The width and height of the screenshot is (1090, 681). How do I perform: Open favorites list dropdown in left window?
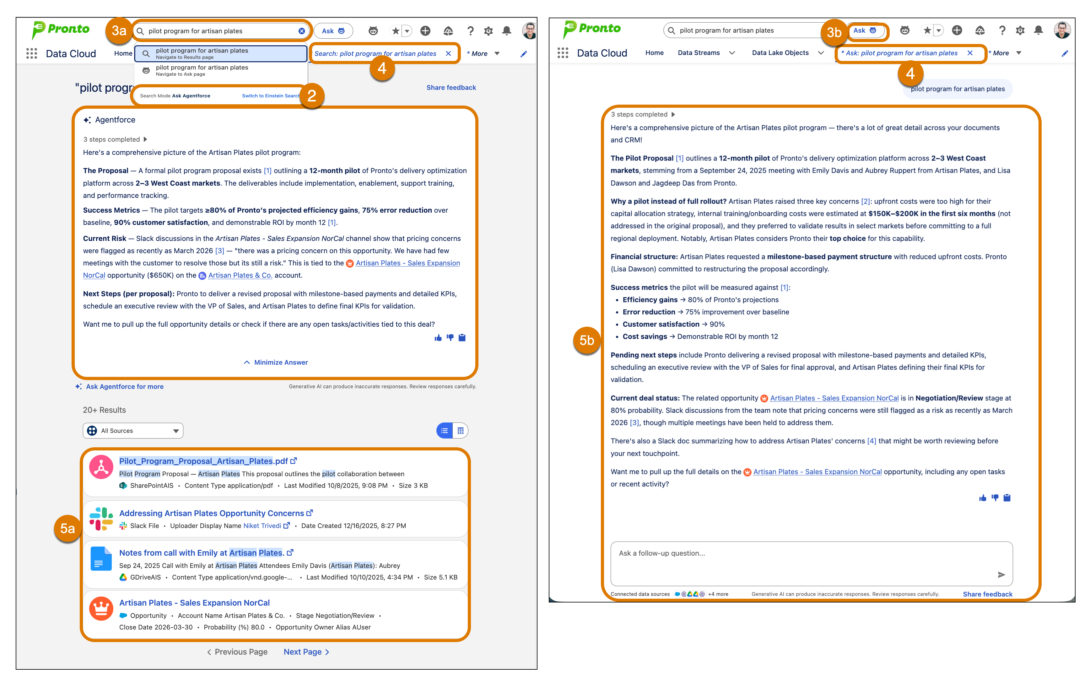click(407, 31)
